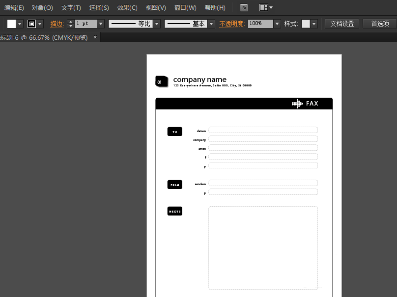Click the 首选项 button
This screenshot has width=397, height=297.
point(380,24)
